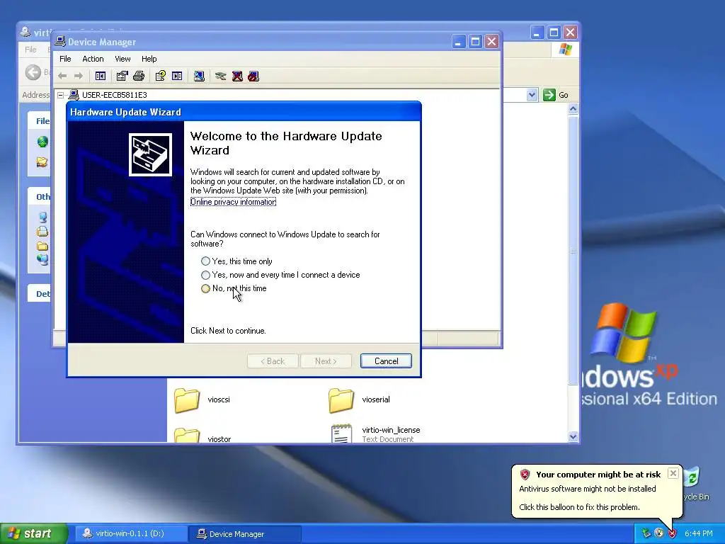Click the Disable device toolbar icon

point(253,76)
